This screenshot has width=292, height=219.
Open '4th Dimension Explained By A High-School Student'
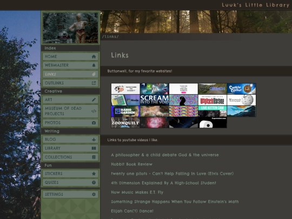click(x=163, y=183)
